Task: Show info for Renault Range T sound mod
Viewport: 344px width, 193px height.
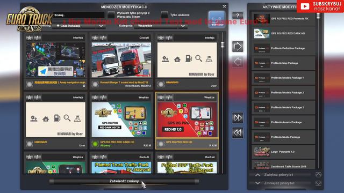Action: point(103,38)
